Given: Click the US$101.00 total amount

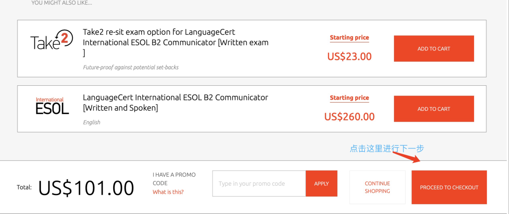Looking at the screenshot, I should point(86,188).
